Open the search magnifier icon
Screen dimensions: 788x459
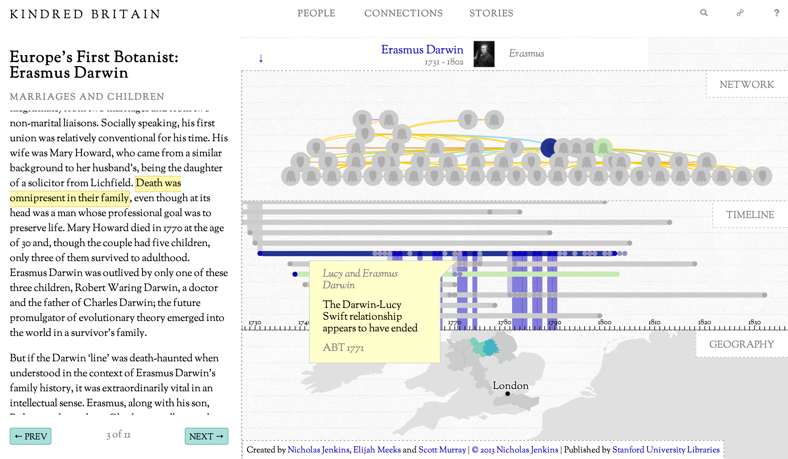click(x=704, y=13)
